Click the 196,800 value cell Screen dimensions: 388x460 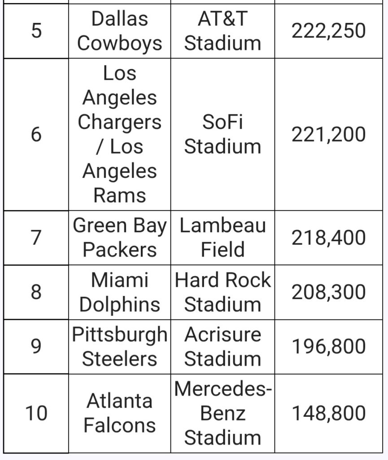(x=328, y=347)
